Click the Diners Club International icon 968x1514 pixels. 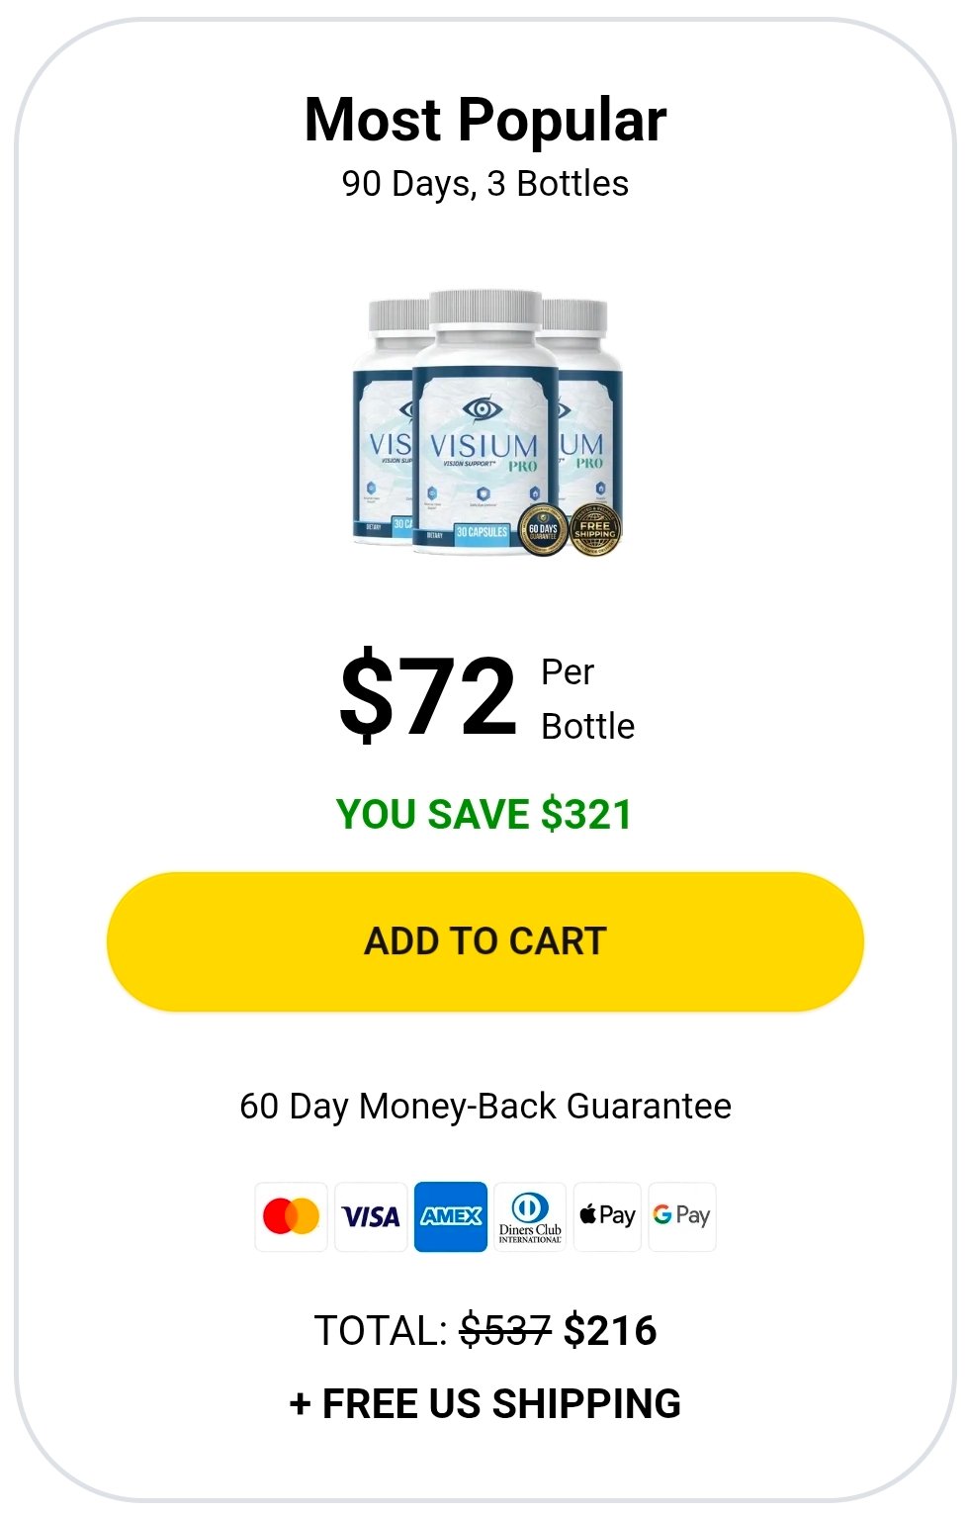530,1216
